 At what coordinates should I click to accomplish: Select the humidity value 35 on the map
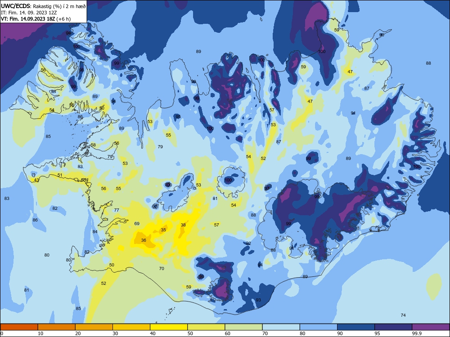[x=163, y=230]
